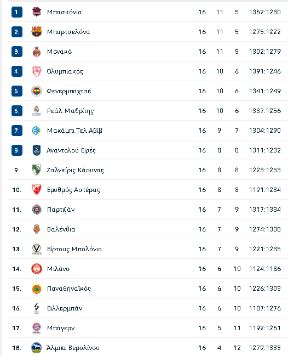Click the Ρεάλ Μαδρίτης crest
Image resolution: width=288 pixels, height=356 pixels.
[37, 111]
